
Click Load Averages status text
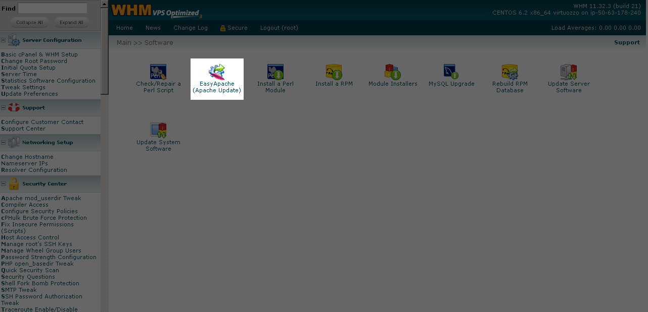(x=596, y=28)
